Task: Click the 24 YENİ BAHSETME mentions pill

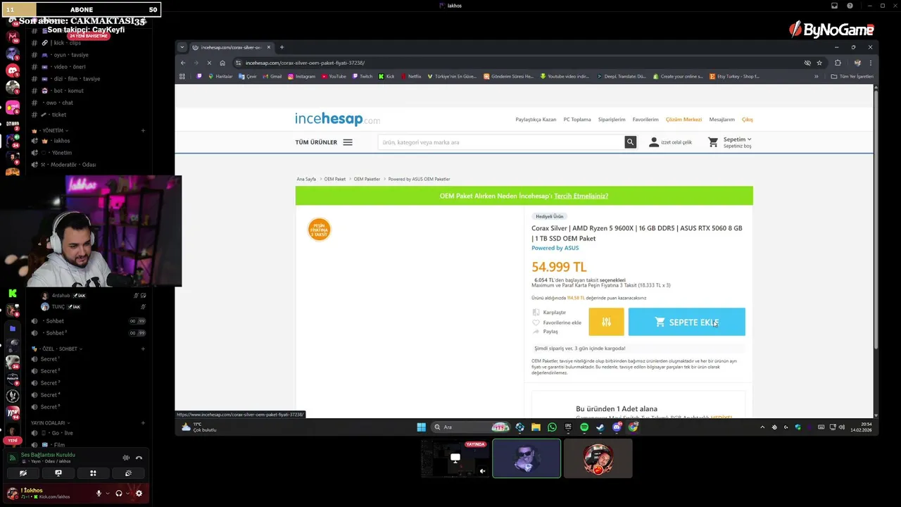Action: [88, 36]
